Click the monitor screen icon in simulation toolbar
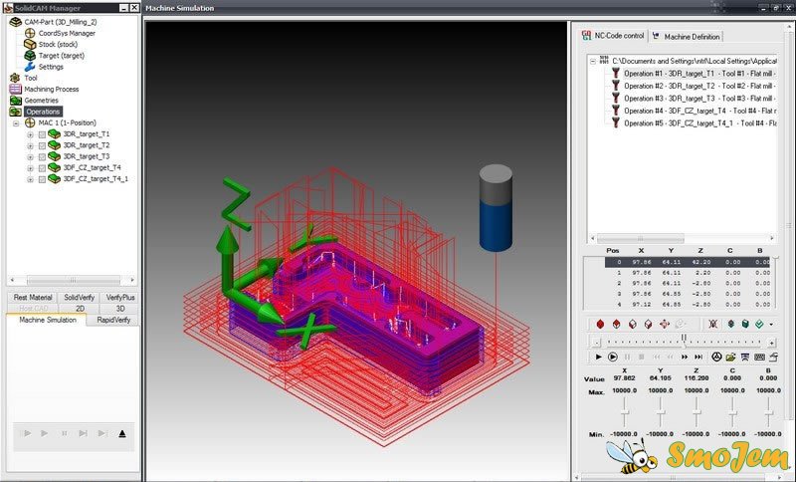Image resolution: width=796 pixels, height=482 pixels. [x=744, y=358]
